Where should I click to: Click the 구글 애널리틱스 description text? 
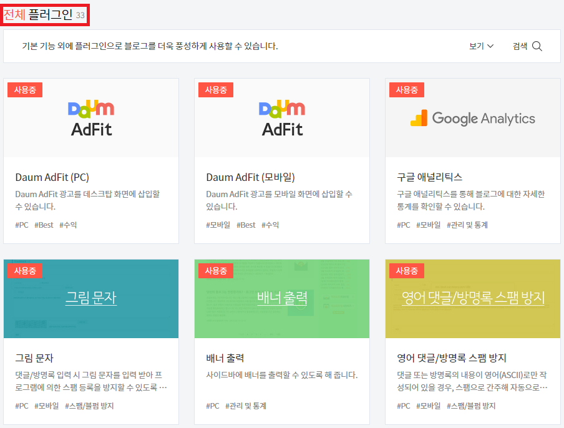(x=471, y=200)
